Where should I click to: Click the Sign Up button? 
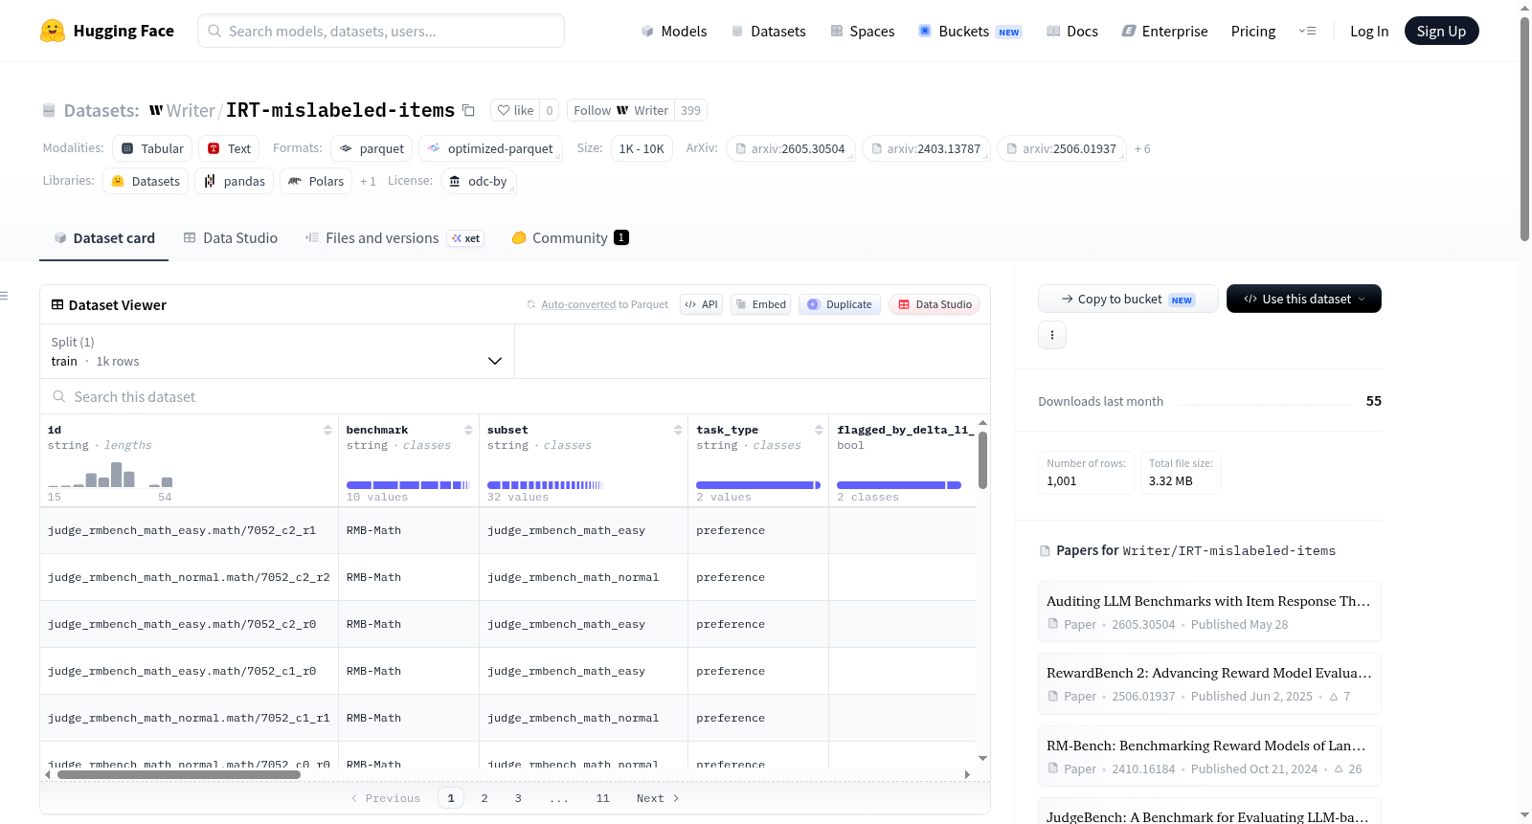tap(1441, 31)
